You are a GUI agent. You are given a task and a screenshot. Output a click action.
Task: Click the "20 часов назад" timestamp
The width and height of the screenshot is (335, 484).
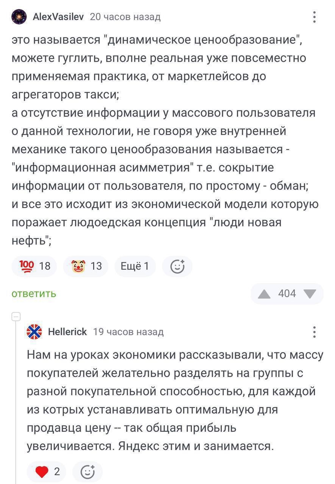point(125,17)
